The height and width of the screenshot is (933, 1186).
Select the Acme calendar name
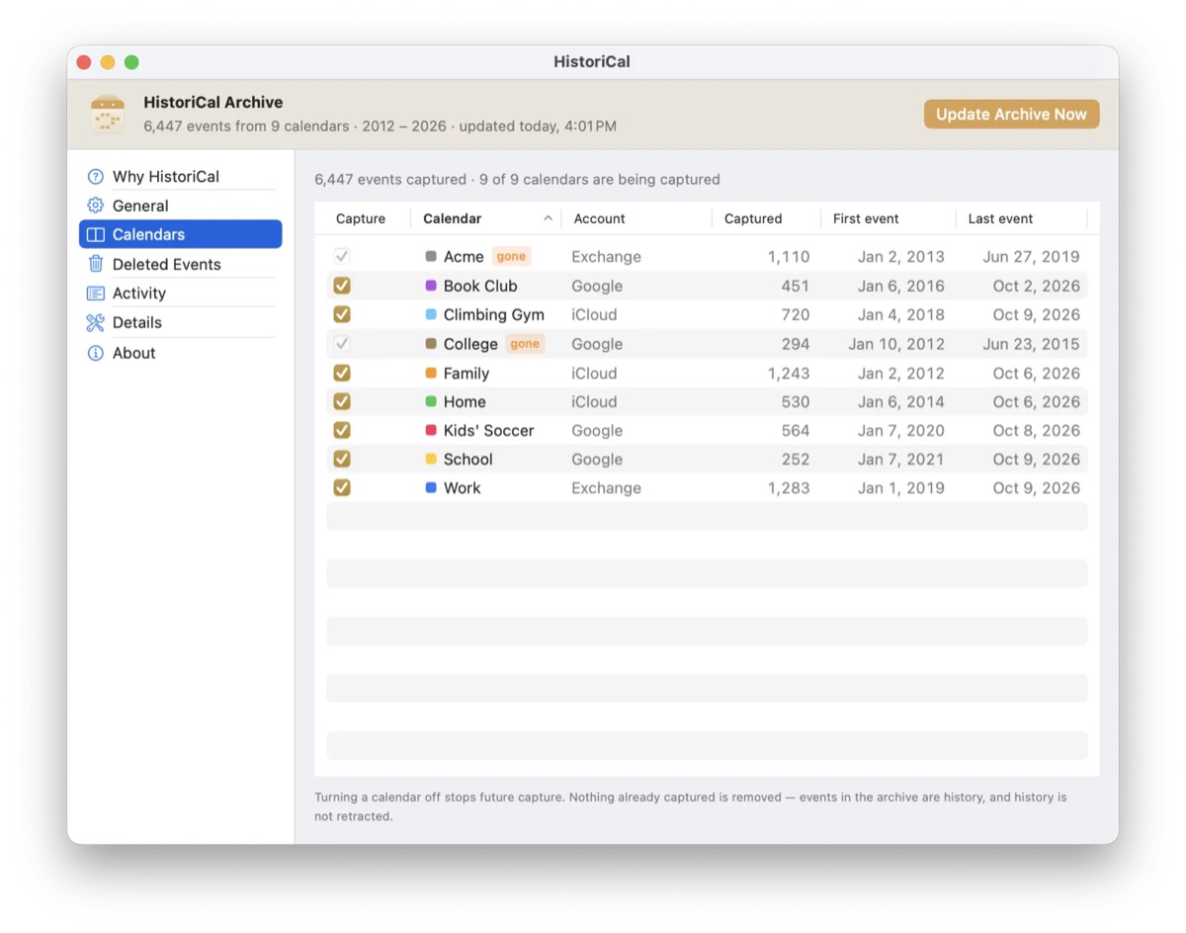tap(464, 257)
